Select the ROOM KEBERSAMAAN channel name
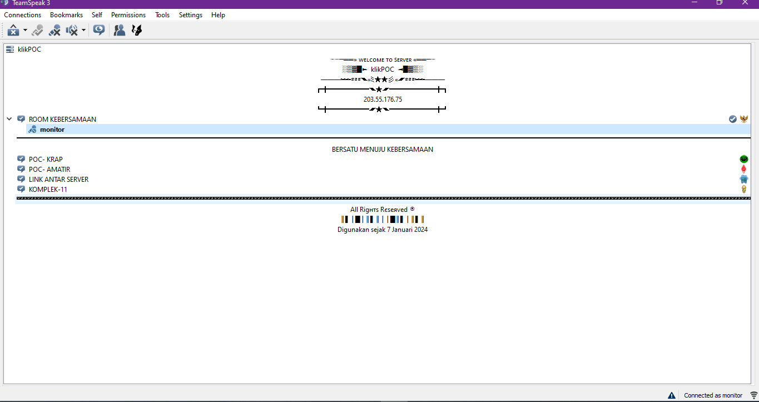 click(62, 120)
